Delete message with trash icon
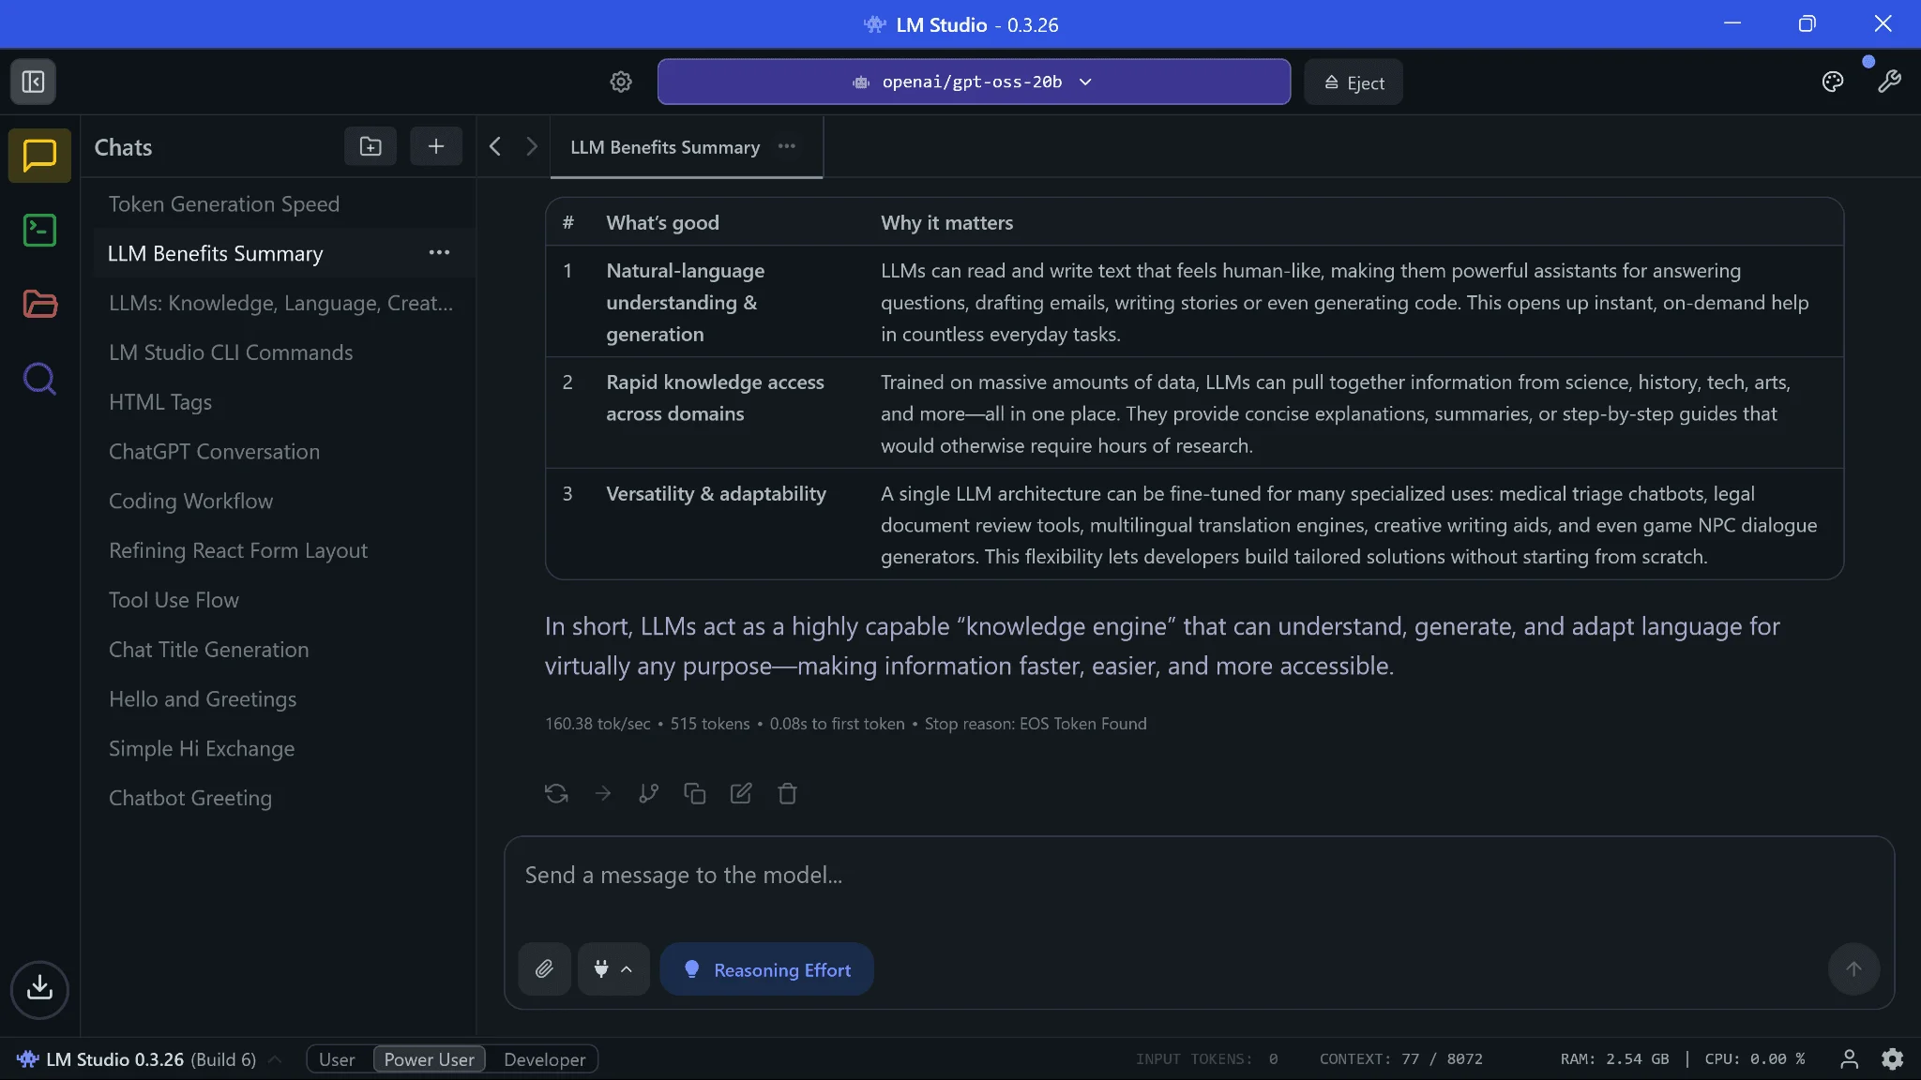The width and height of the screenshot is (1921, 1080). tap(787, 794)
